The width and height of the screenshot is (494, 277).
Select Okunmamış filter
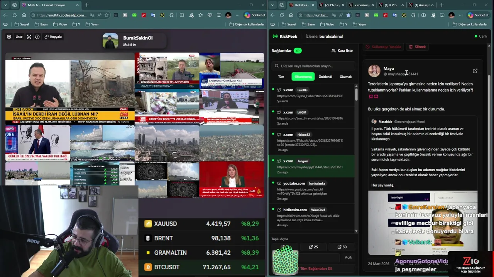(303, 77)
